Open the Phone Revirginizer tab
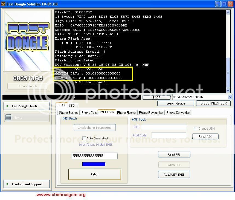Image resolution: width=235 pixels, height=200 pixels. pos(151,113)
